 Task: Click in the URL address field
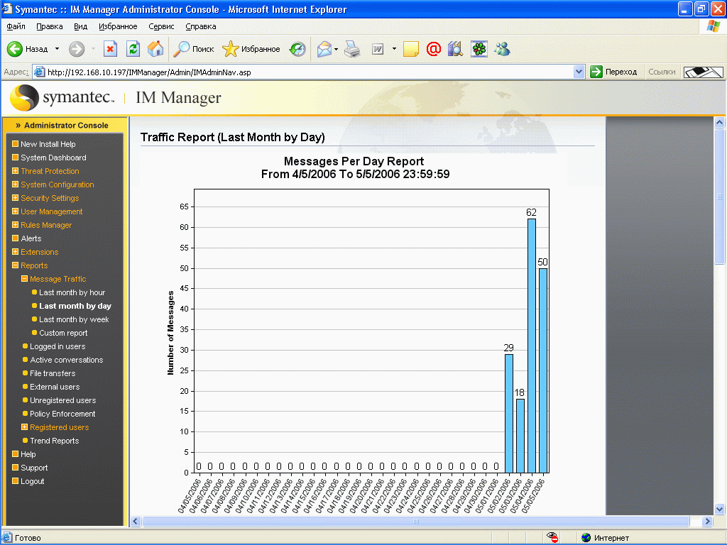coord(305,72)
